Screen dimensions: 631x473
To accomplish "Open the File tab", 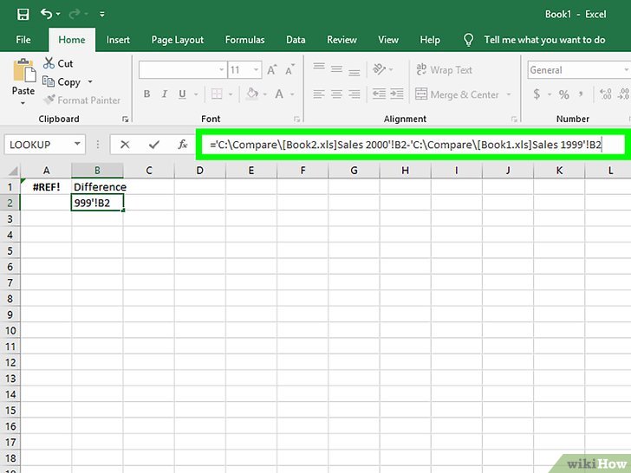I will click(x=23, y=40).
